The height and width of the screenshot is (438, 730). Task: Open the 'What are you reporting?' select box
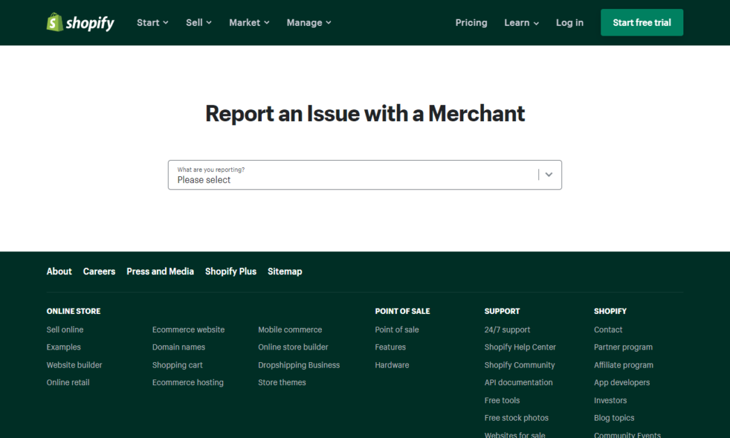(352, 175)
